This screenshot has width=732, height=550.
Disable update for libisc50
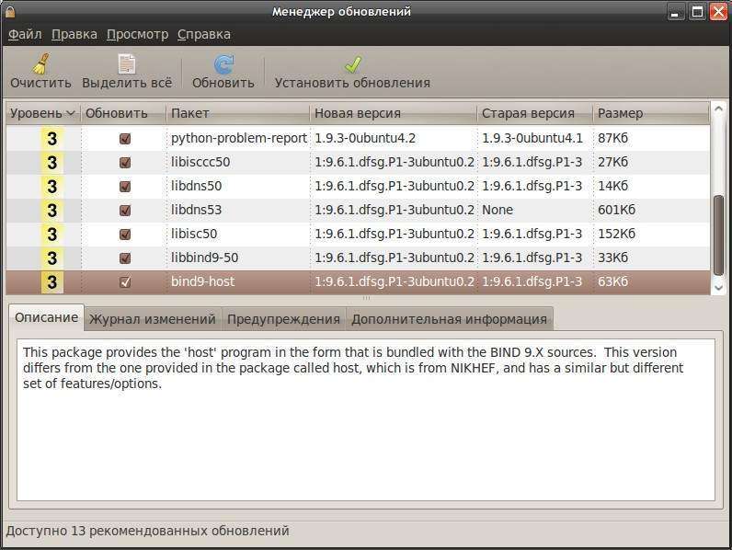pos(125,234)
